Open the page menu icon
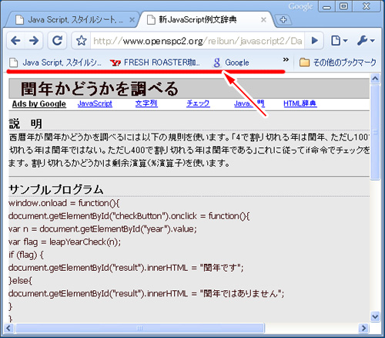 [339, 41]
